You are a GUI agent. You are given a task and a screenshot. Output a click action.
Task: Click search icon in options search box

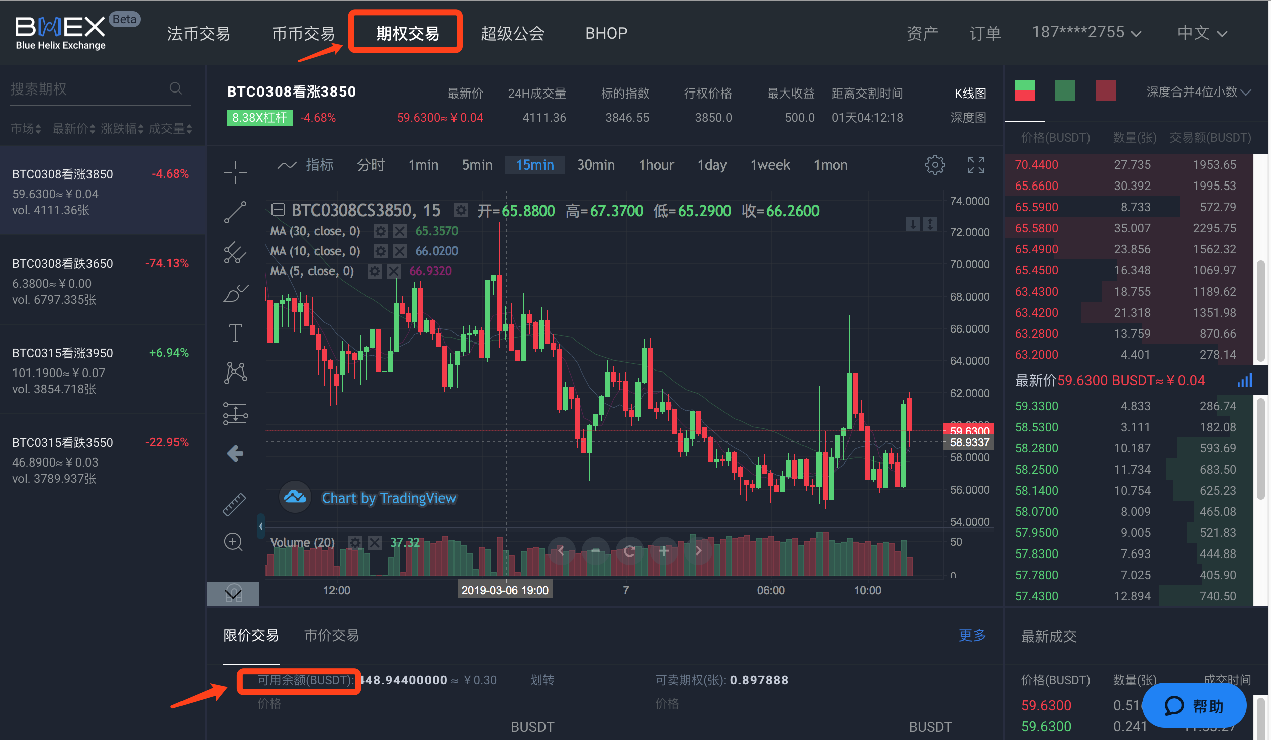pos(175,89)
